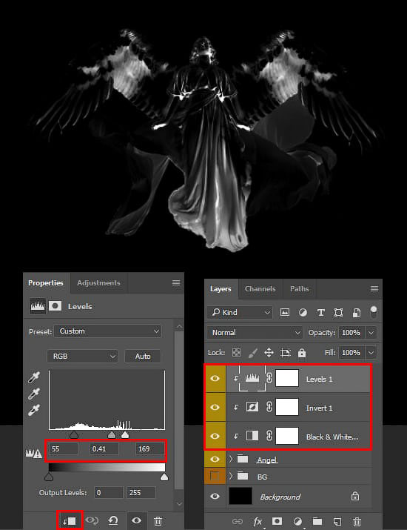Click the fx layer style icon
This screenshot has height=530, width=407.
[258, 522]
